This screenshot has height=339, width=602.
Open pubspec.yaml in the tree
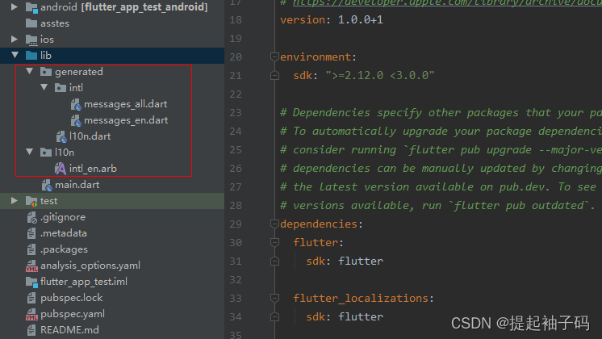(73, 314)
